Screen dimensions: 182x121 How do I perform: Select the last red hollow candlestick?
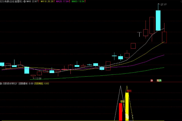[x=164, y=37]
